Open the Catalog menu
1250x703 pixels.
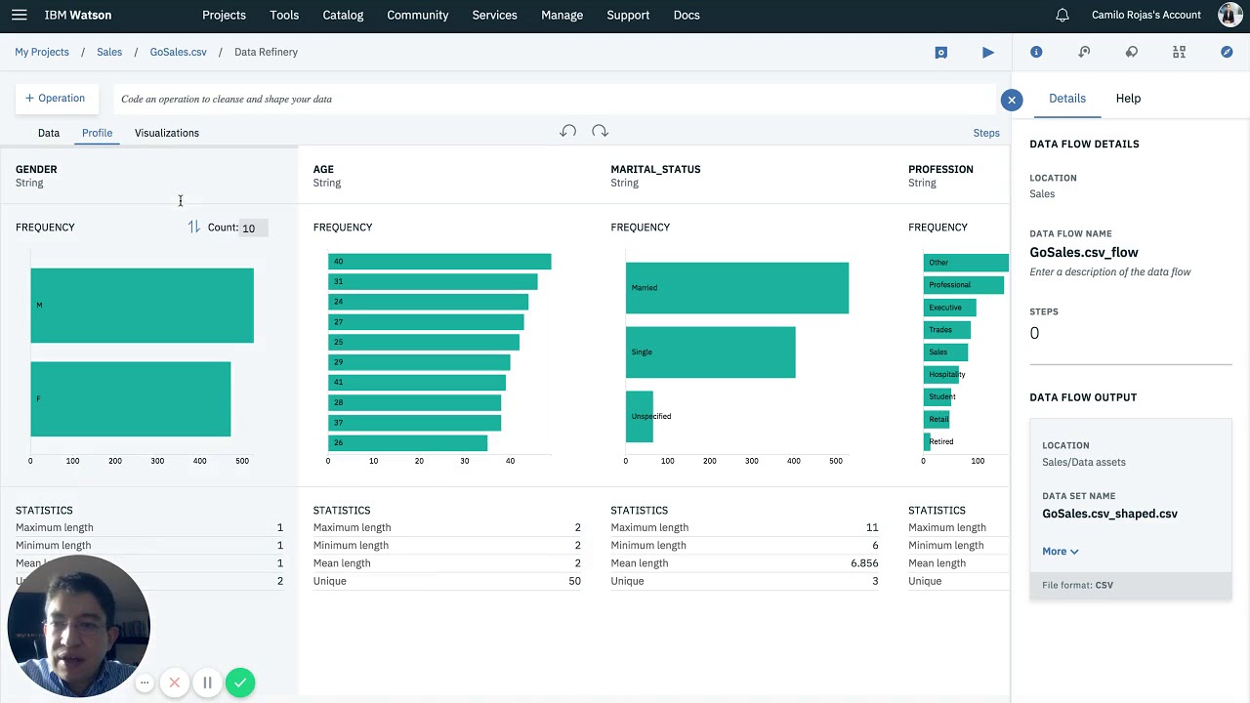click(x=343, y=15)
